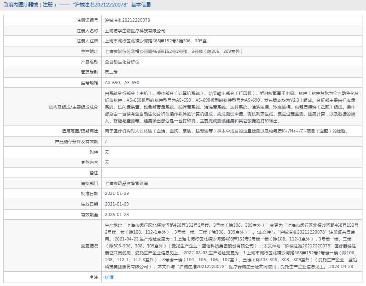The width and height of the screenshot is (366, 286).
Task: Click the 生效日期 value 2021-01-29
Action: [117, 204]
